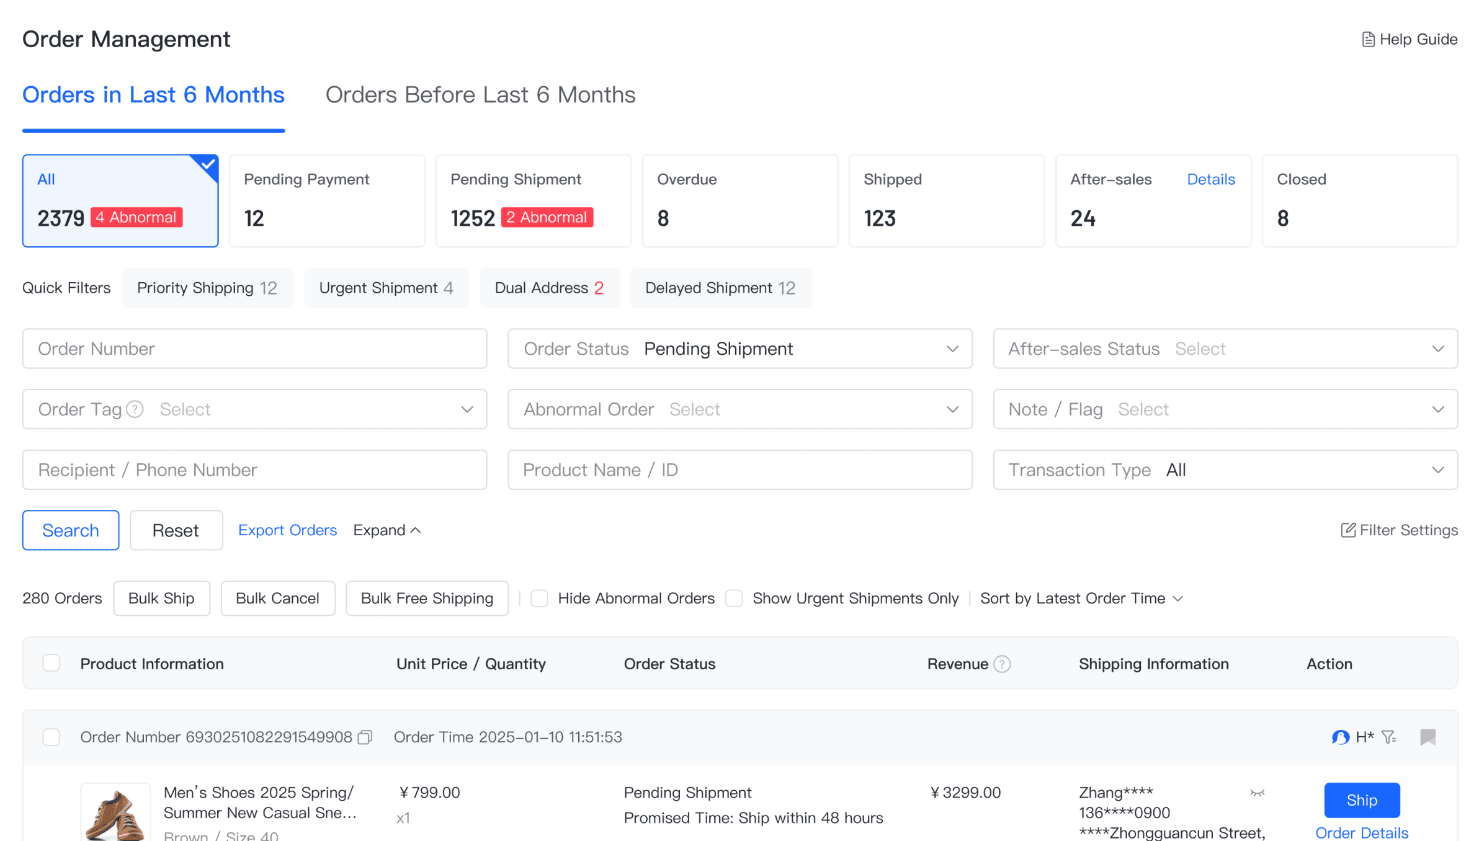This screenshot has height=841, width=1479.
Task: Open Sort by Latest Order Time dropdown
Action: 1081,598
